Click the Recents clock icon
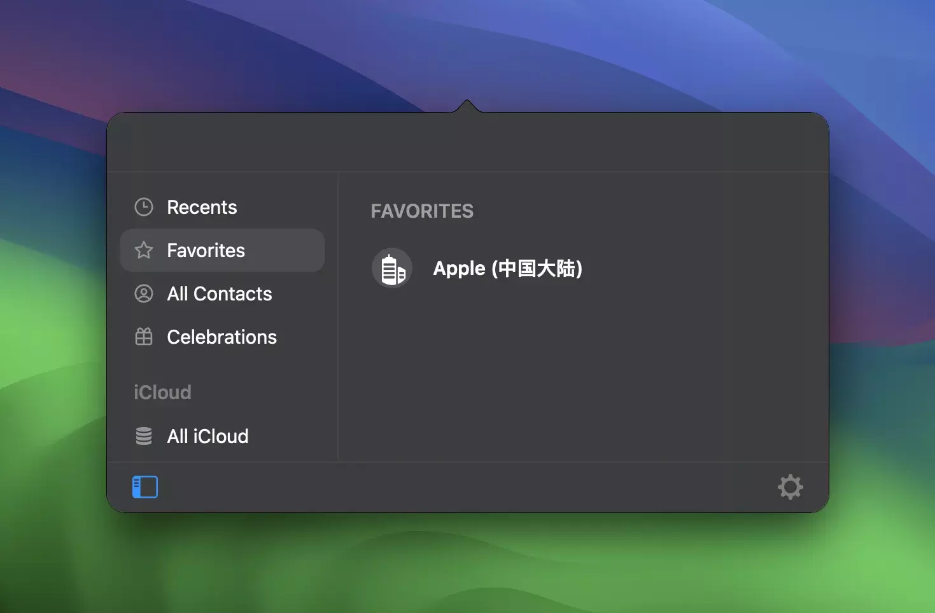 144,207
